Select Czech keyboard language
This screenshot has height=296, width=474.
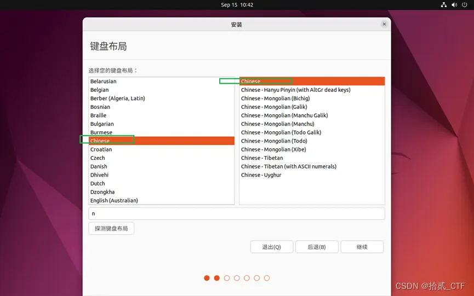(162, 158)
